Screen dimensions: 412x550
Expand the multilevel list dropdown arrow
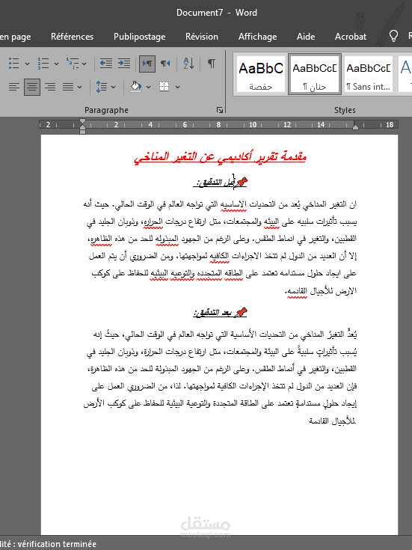pyautogui.click(x=84, y=64)
